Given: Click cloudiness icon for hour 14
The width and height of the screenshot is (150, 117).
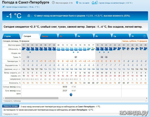Looking at the screenshot, I should (80, 49).
